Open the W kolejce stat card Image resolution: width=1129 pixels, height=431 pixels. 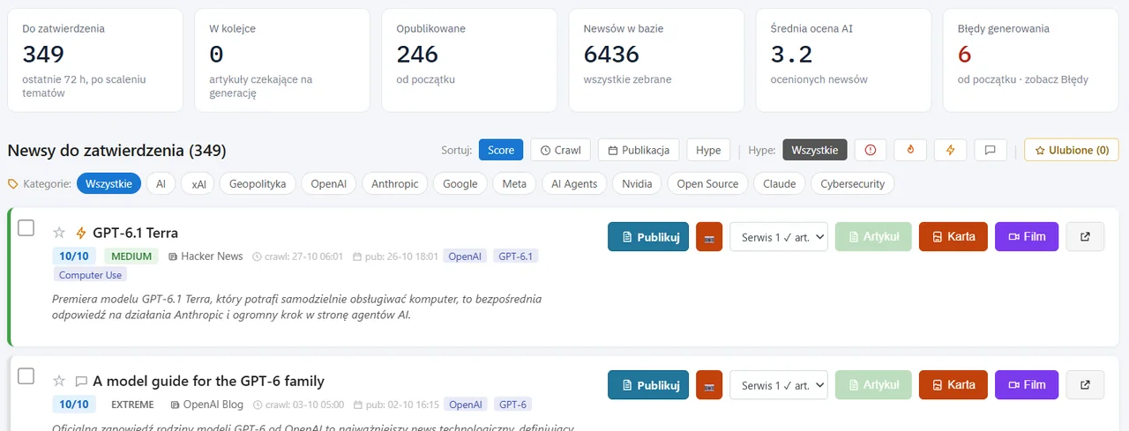pos(282,60)
